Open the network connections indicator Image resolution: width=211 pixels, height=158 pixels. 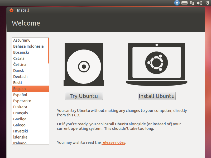[192, 3]
